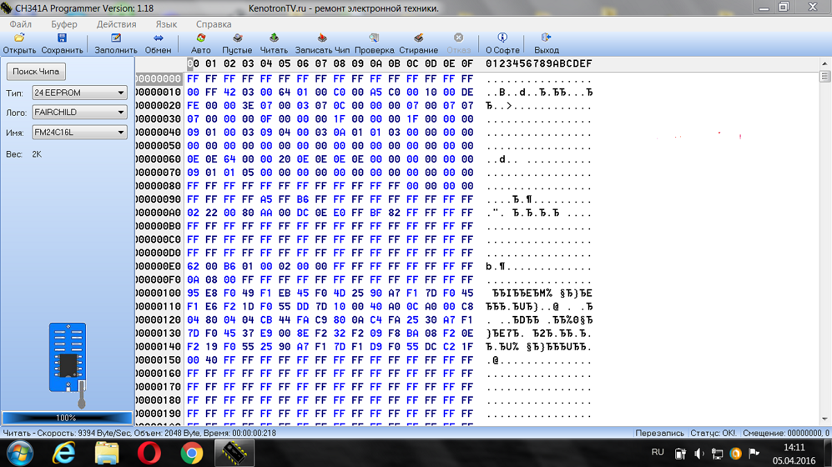
Task: Open the Файл menu
Action: [20, 24]
